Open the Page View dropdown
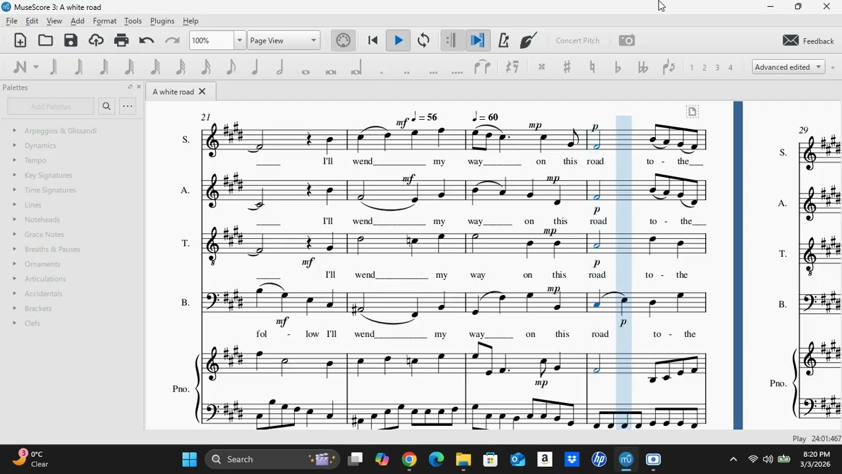Image resolution: width=842 pixels, height=474 pixels. tap(284, 41)
